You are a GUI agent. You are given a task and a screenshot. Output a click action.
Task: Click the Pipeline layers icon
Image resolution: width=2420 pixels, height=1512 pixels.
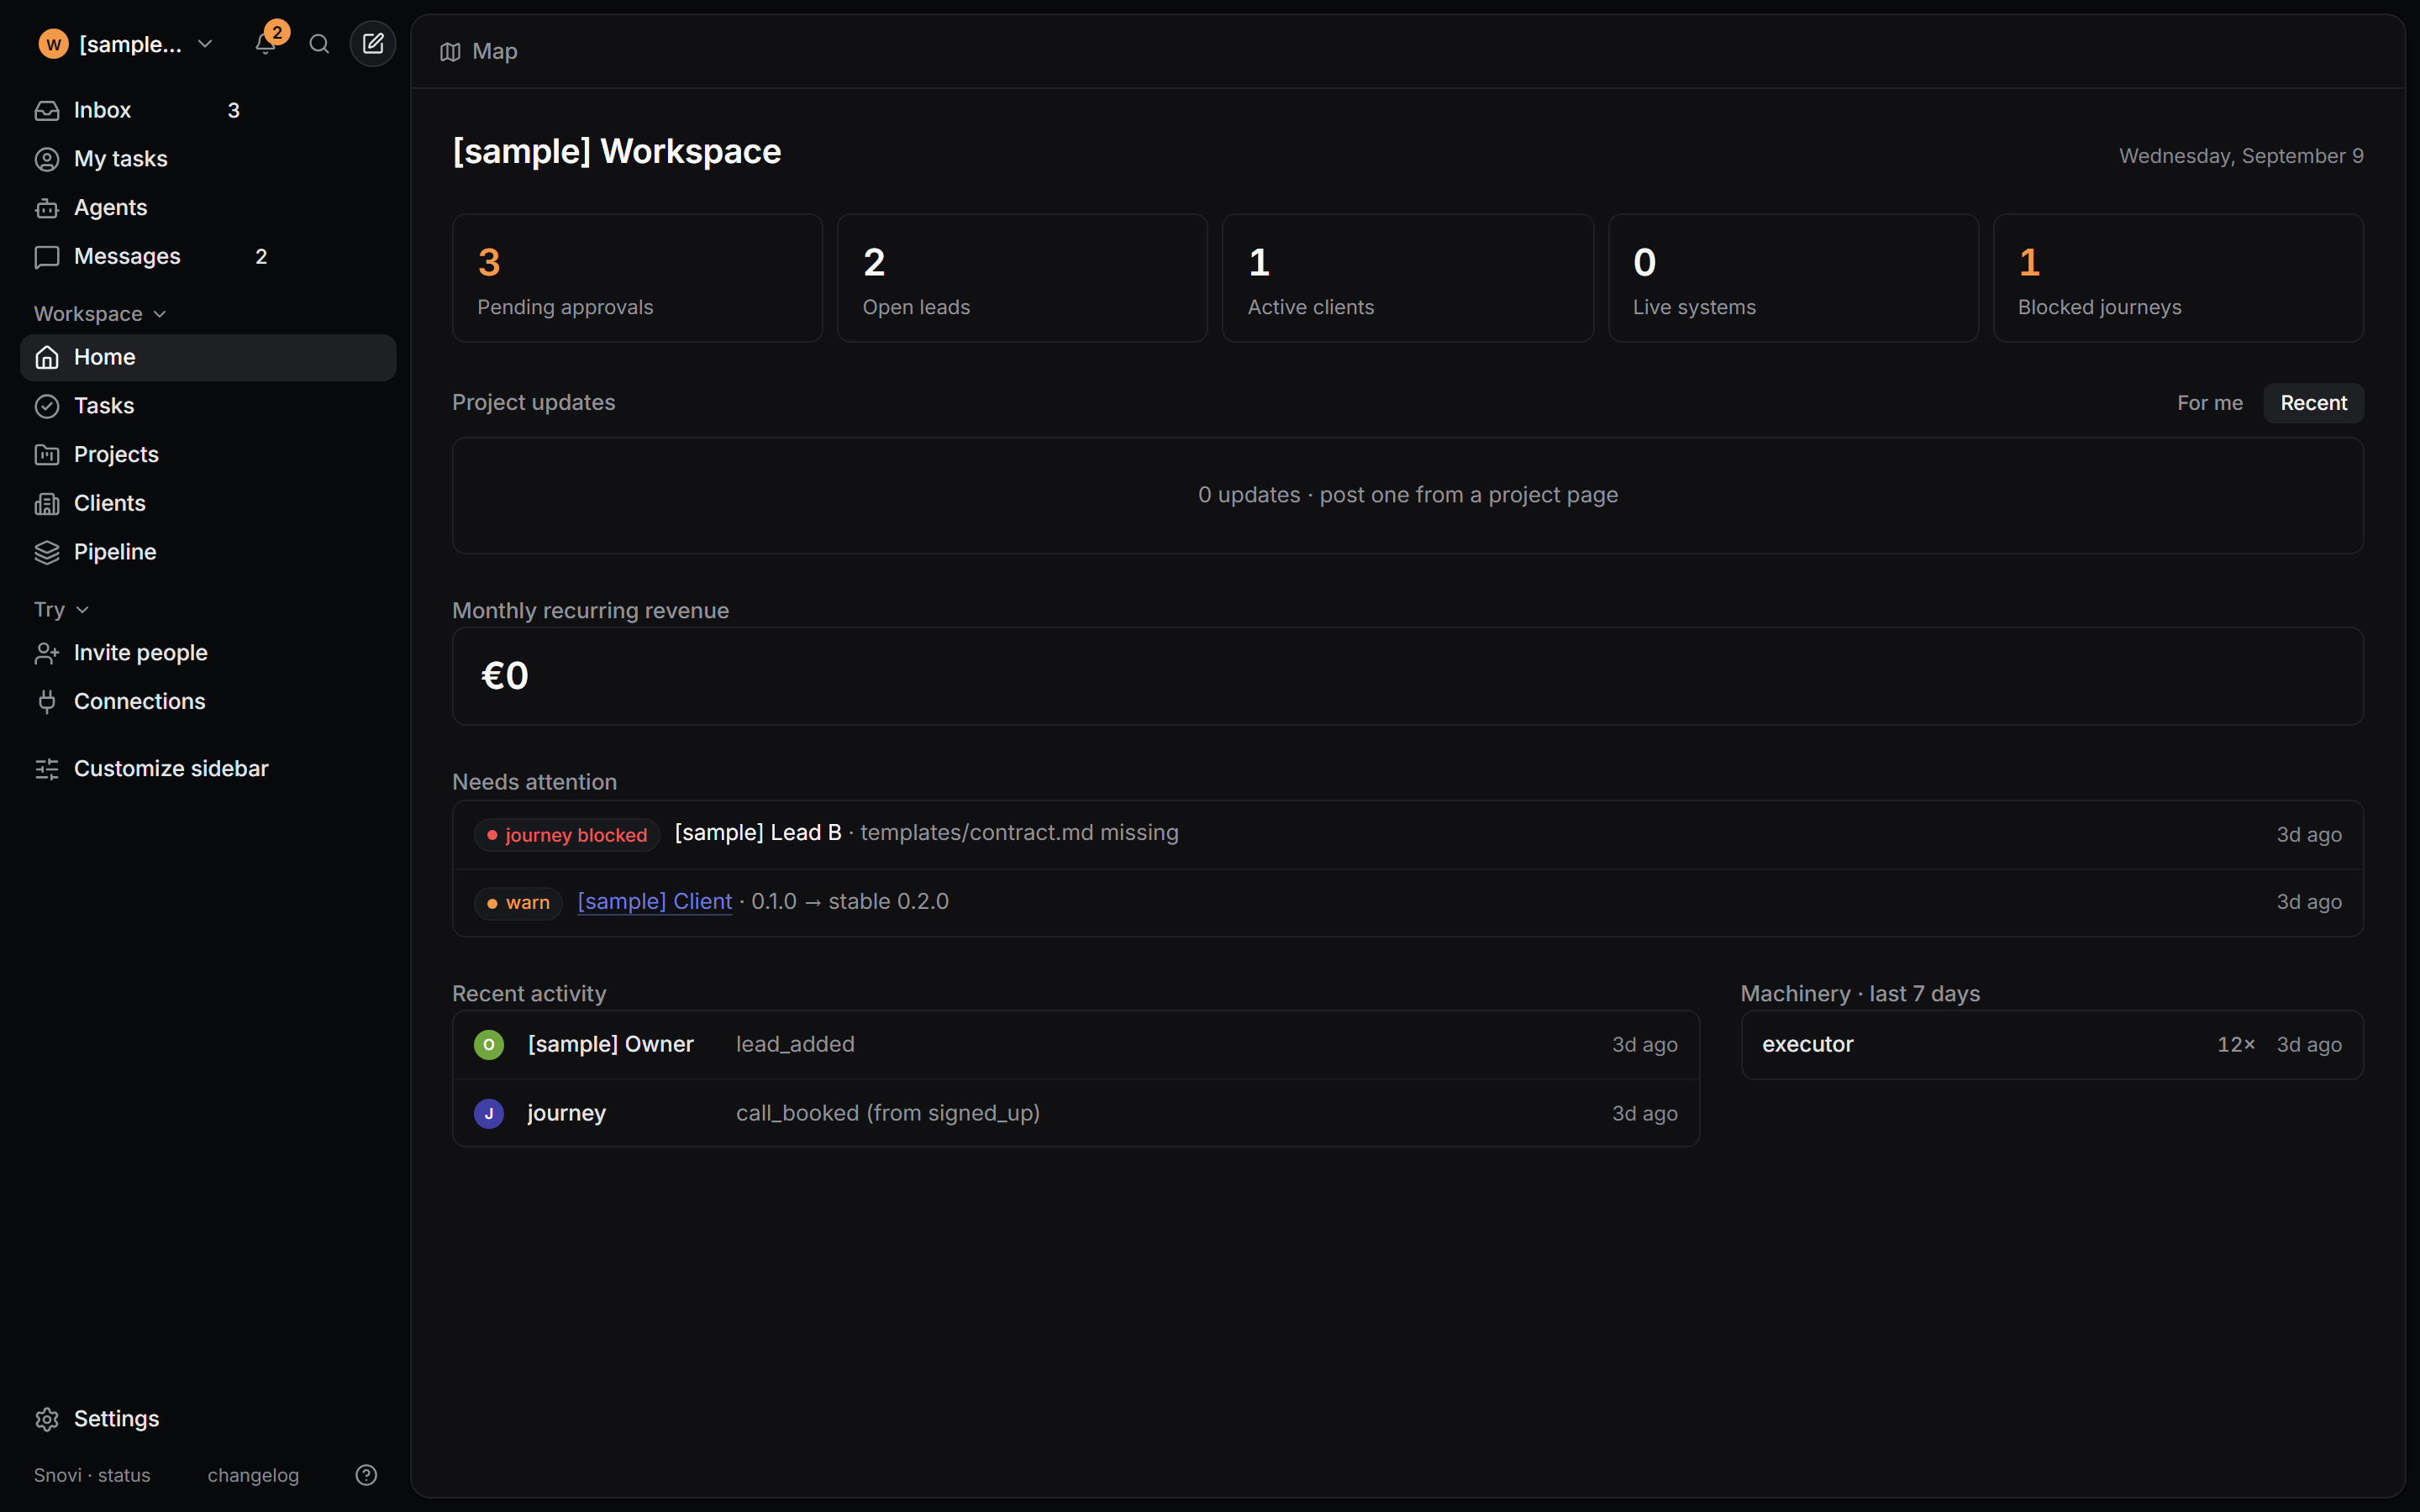pos(47,552)
